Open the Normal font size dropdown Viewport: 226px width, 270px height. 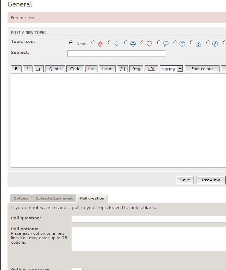point(172,69)
